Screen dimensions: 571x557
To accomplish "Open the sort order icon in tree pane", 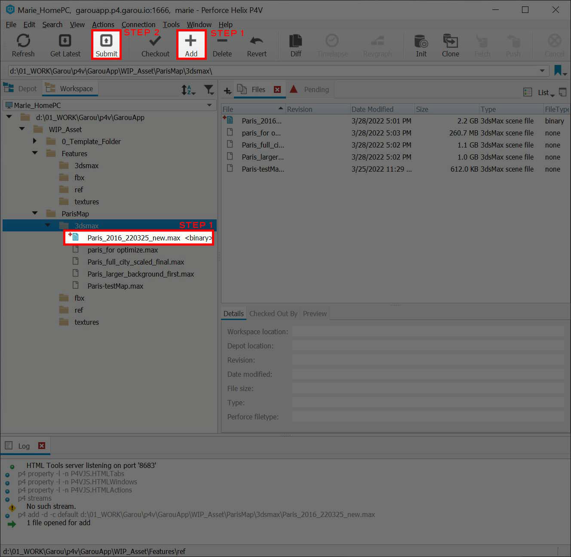I will point(188,89).
